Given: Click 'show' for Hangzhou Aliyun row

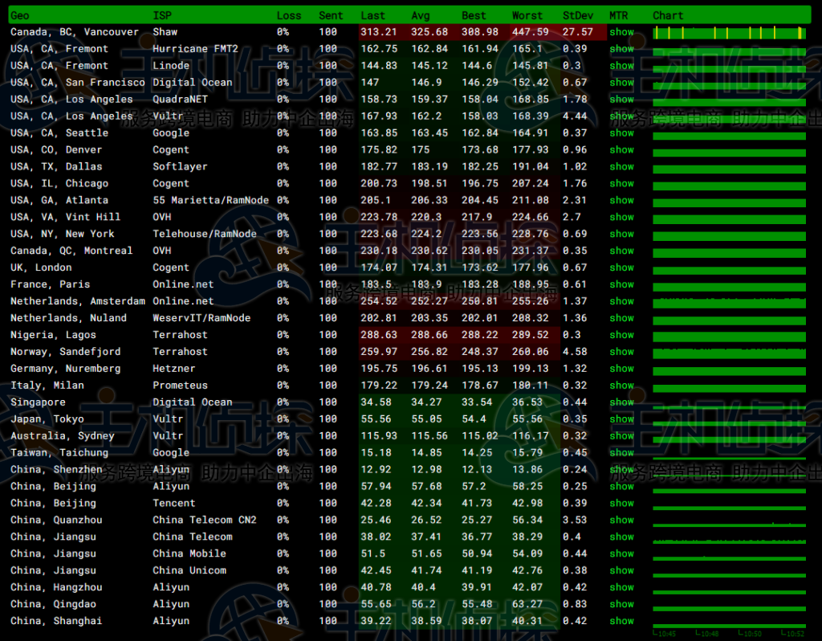Looking at the screenshot, I should point(621,587).
